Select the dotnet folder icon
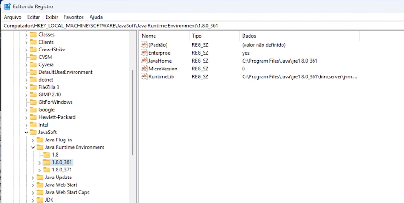This screenshot has height=203, width=404. click(x=33, y=80)
